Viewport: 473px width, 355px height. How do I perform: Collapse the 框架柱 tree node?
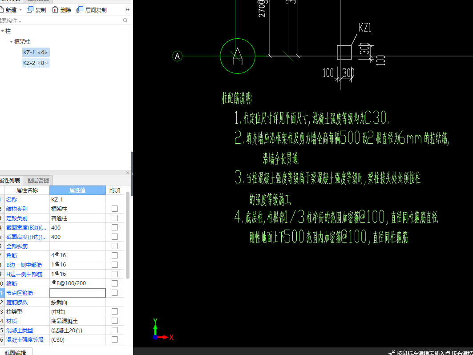[x=11, y=42]
